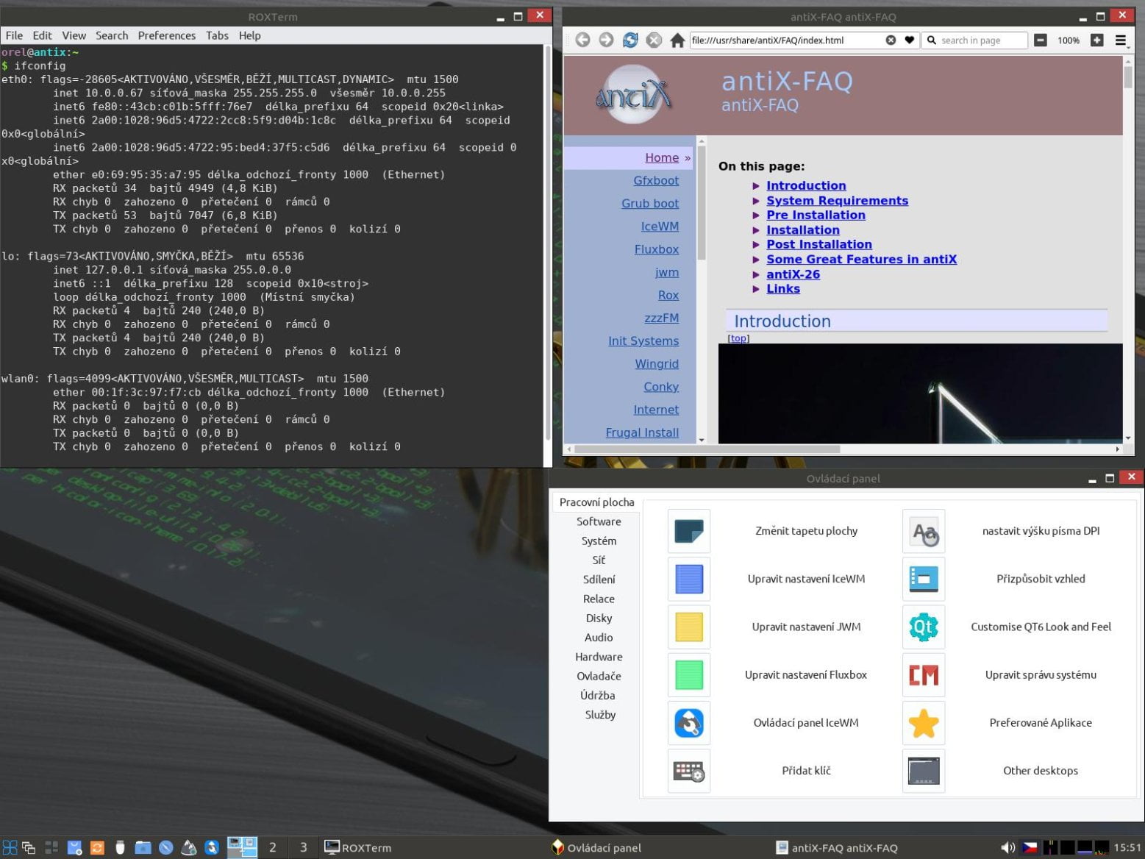Image resolution: width=1145 pixels, height=859 pixels.
Task: Open the Search menu in ROXTerm
Action: [112, 35]
